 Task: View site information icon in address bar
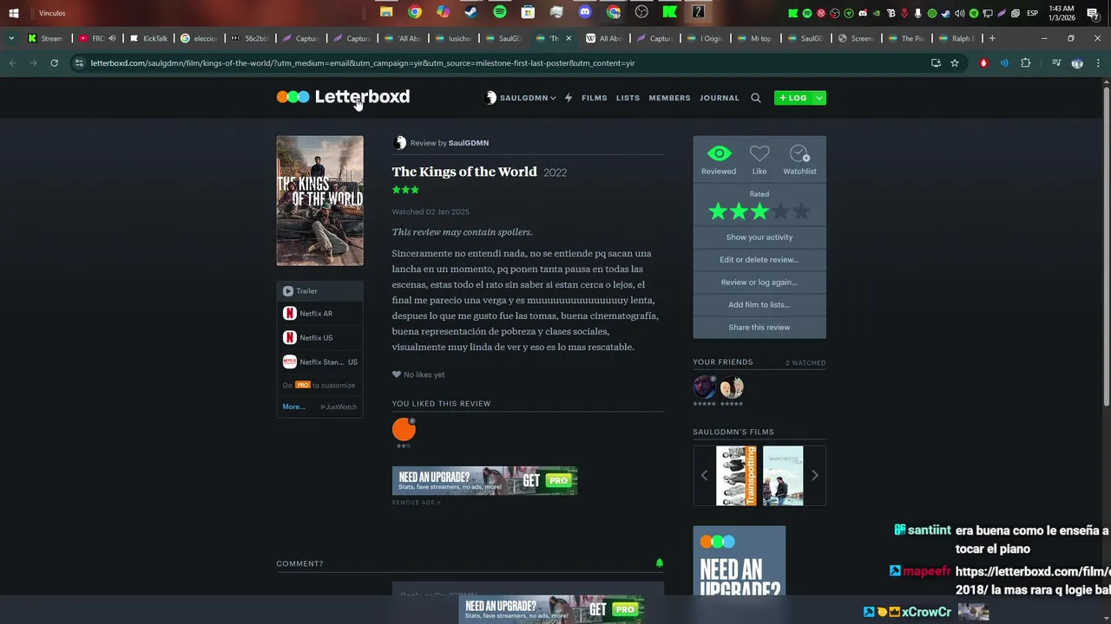tap(79, 63)
